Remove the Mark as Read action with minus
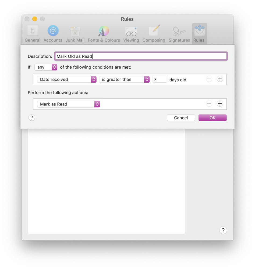The image size is (255, 269). (x=209, y=104)
